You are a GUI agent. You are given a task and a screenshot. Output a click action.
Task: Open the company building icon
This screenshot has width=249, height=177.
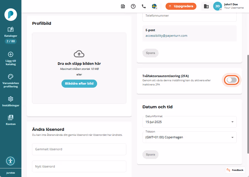(206, 6)
